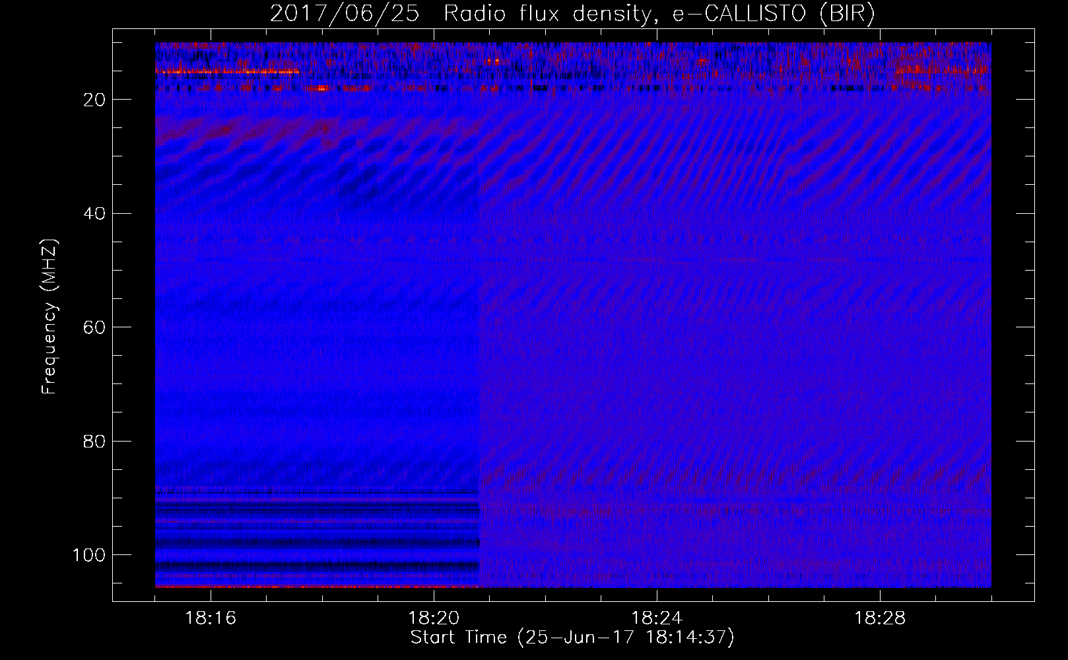Click the 60 MHz frequency tick label

tap(95, 327)
